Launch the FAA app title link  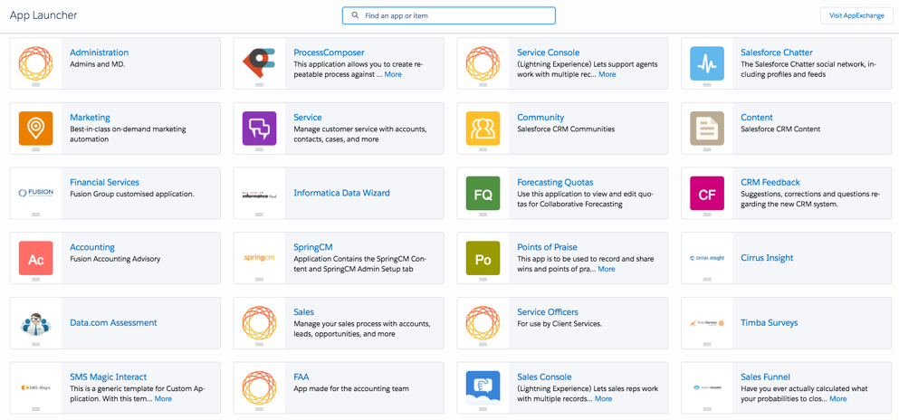pos(301,377)
